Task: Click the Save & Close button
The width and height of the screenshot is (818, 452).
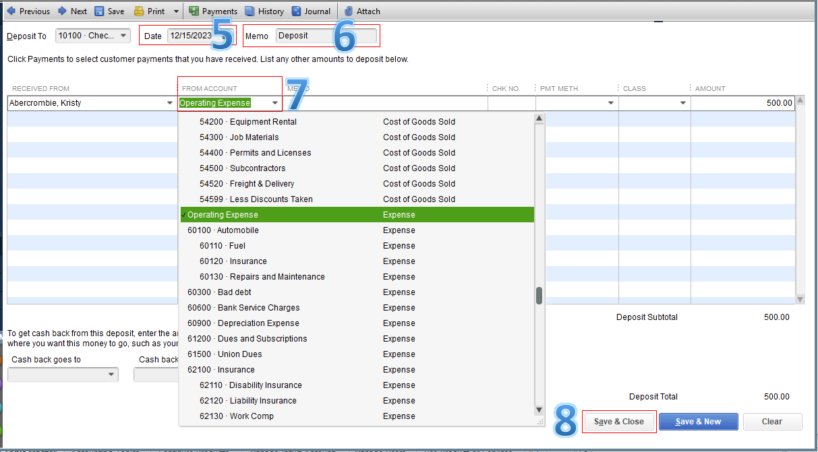Action: pos(618,421)
